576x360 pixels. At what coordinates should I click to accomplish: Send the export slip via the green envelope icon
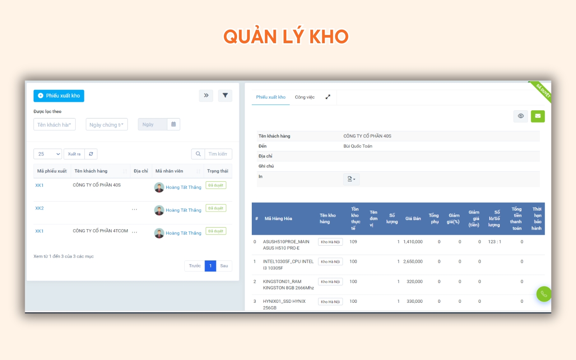pyautogui.click(x=538, y=116)
